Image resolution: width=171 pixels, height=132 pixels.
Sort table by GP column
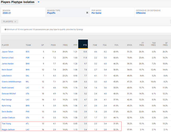coord(42,45)
